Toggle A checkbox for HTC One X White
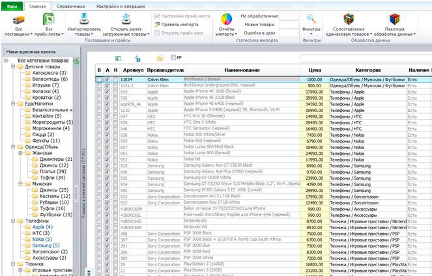Screen dimensions: 432x276 (x=107, y=123)
